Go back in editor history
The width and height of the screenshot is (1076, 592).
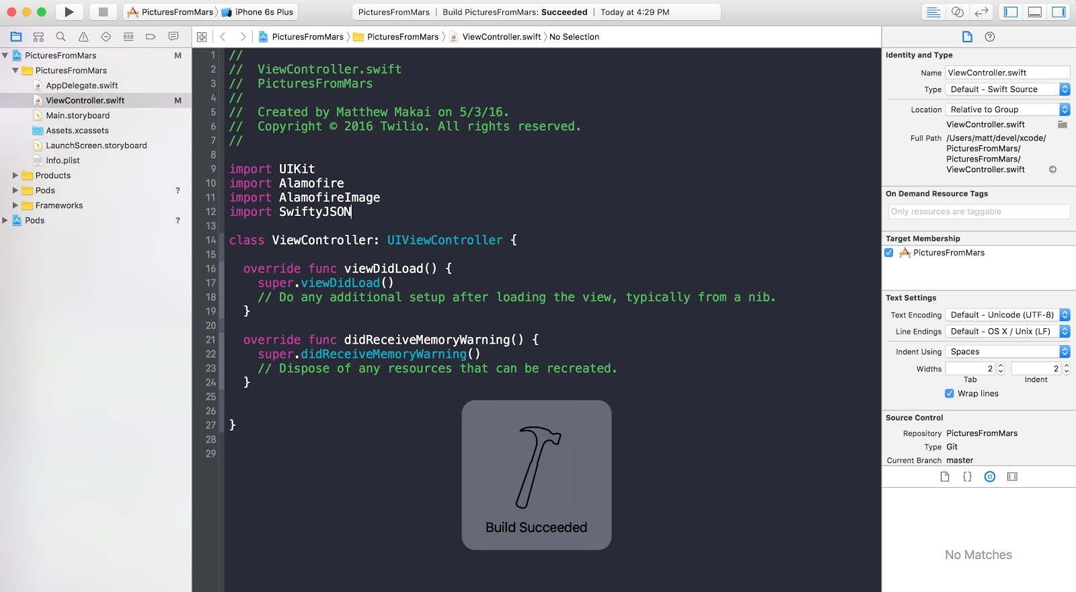[223, 37]
